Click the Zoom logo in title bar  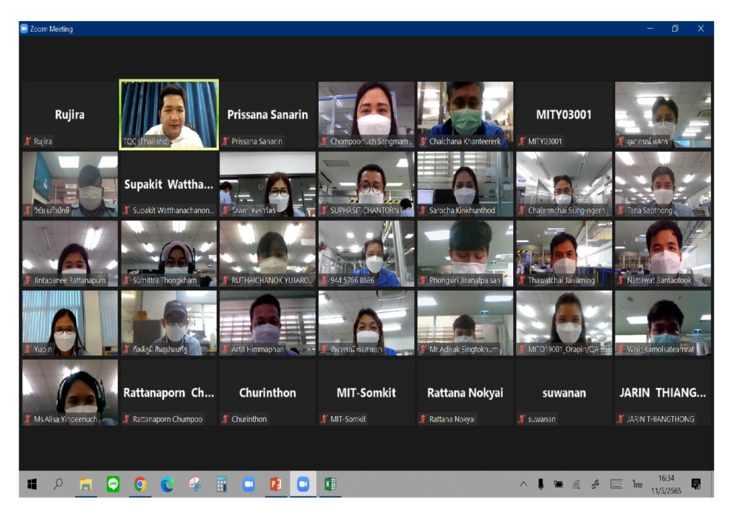[24, 29]
